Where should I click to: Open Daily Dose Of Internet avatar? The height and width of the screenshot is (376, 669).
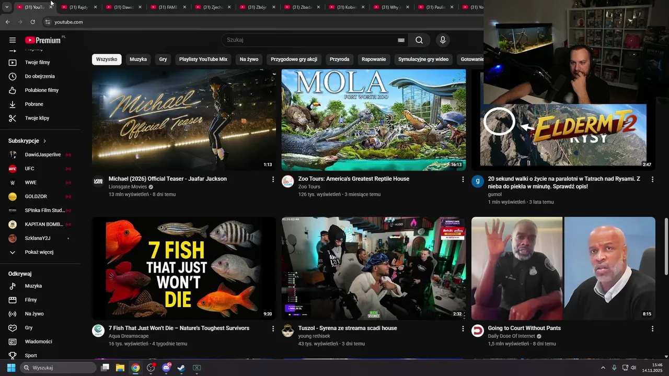coord(478,331)
